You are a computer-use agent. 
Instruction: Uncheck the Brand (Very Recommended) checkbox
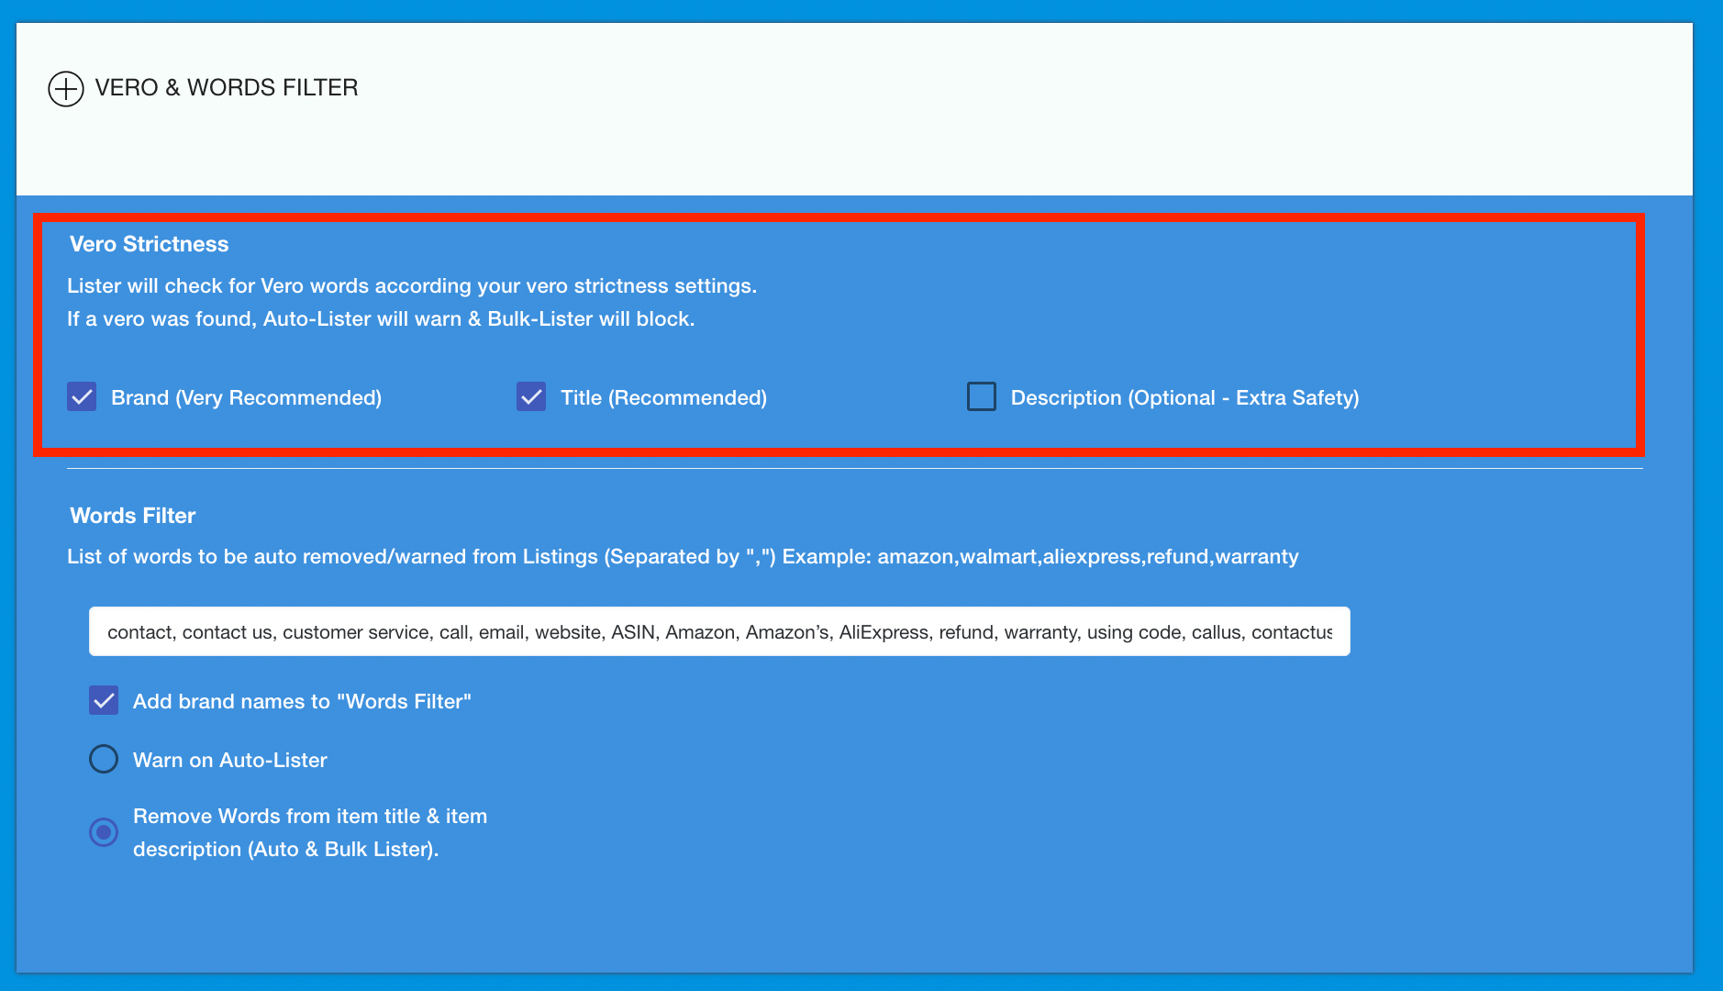pyautogui.click(x=82, y=396)
